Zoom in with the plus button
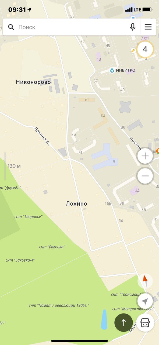The height and width of the screenshot is (345, 159). [x=145, y=156]
